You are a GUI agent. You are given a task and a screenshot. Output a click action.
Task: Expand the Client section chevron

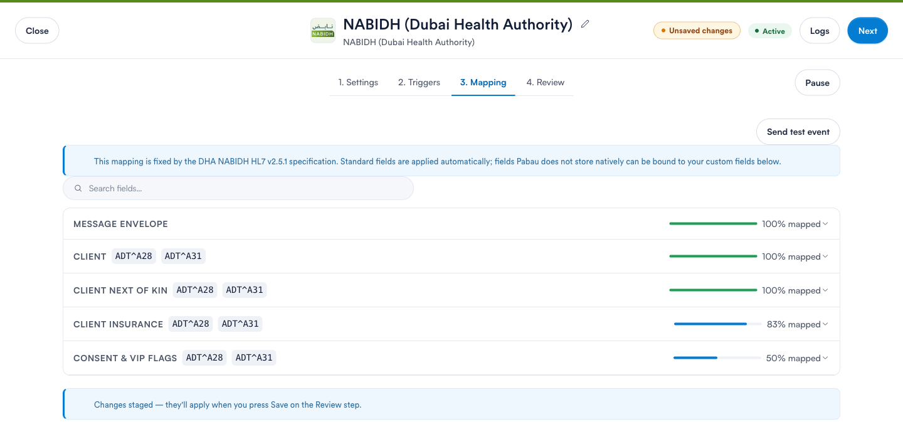pyautogui.click(x=825, y=257)
